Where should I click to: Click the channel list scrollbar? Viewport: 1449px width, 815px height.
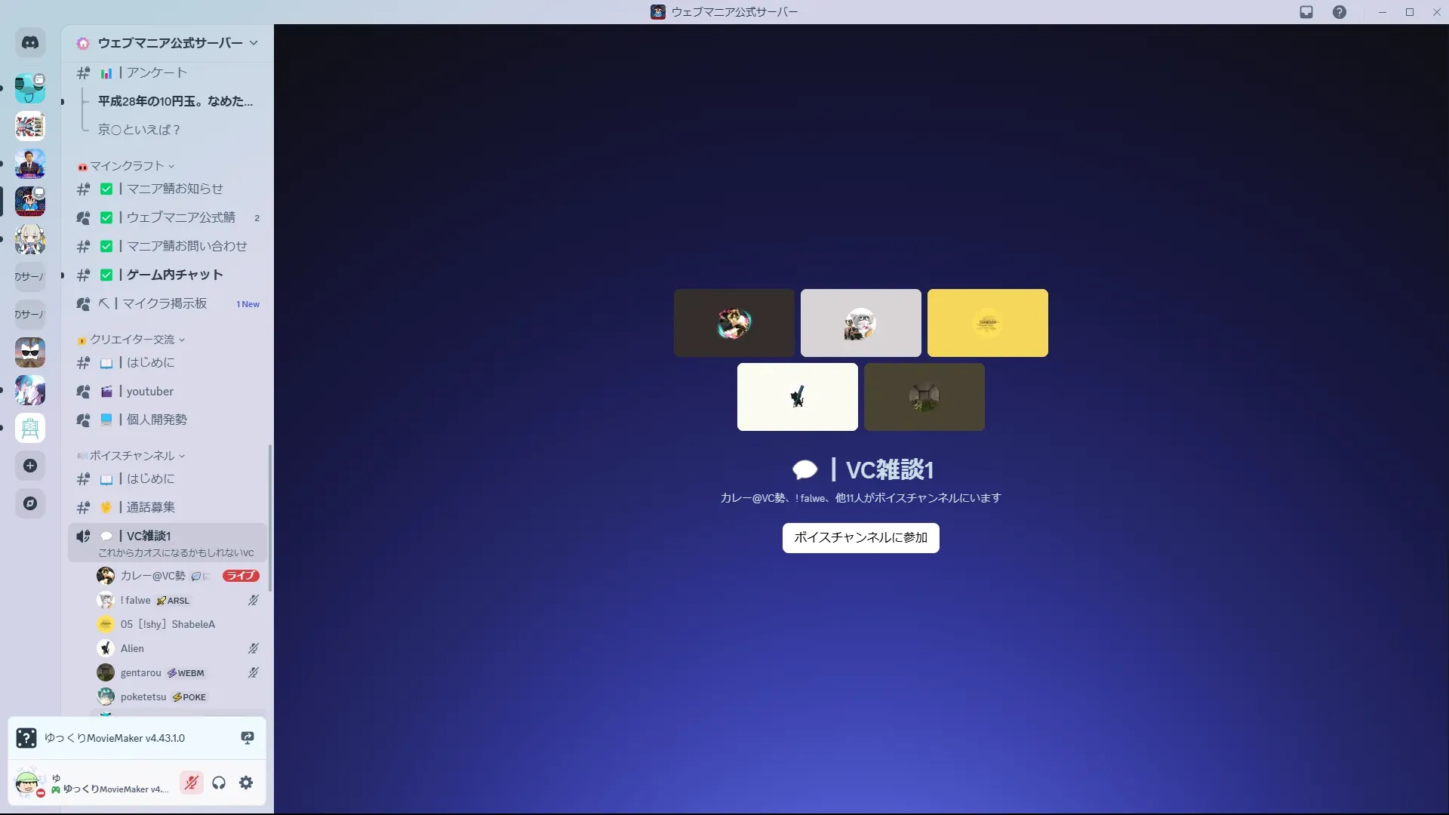coord(270,518)
